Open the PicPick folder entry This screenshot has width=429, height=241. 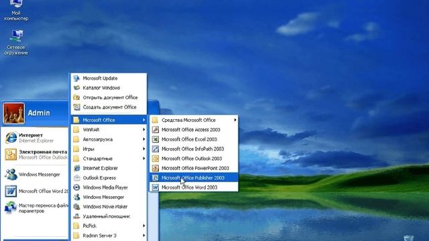click(109, 226)
